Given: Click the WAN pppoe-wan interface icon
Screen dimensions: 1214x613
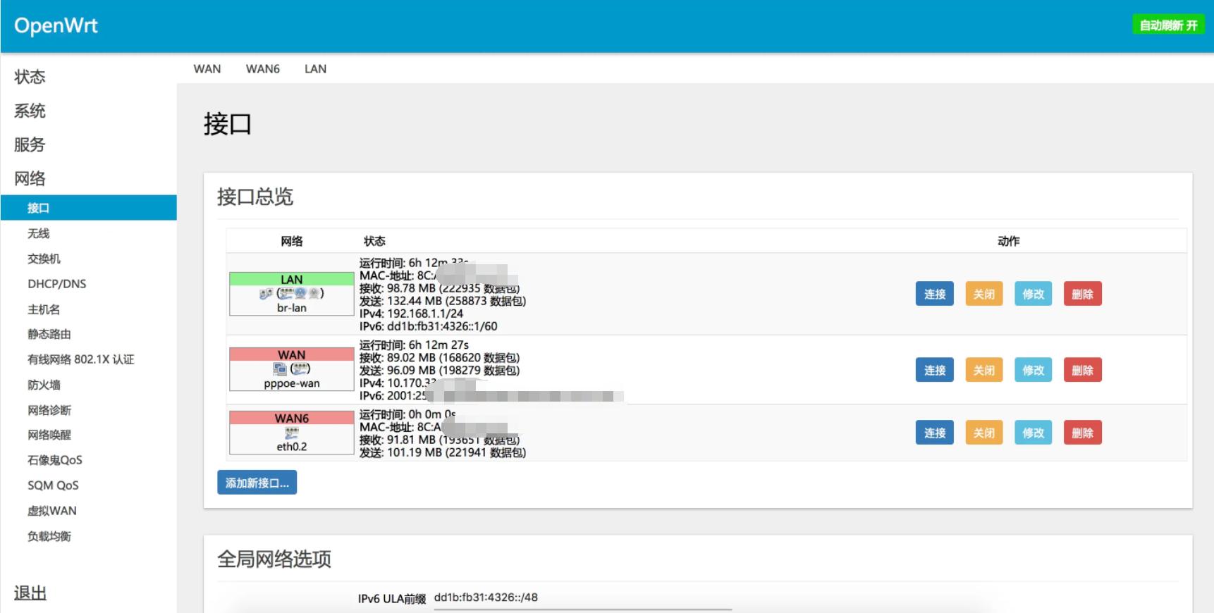Looking at the screenshot, I should (280, 369).
